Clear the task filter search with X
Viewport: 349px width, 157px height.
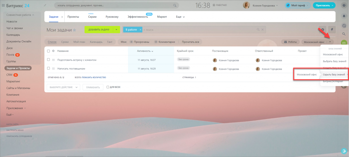[x=263, y=29]
